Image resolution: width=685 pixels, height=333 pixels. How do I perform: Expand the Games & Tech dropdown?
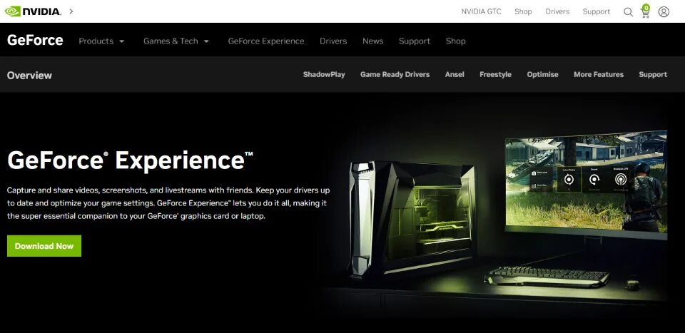(x=176, y=41)
